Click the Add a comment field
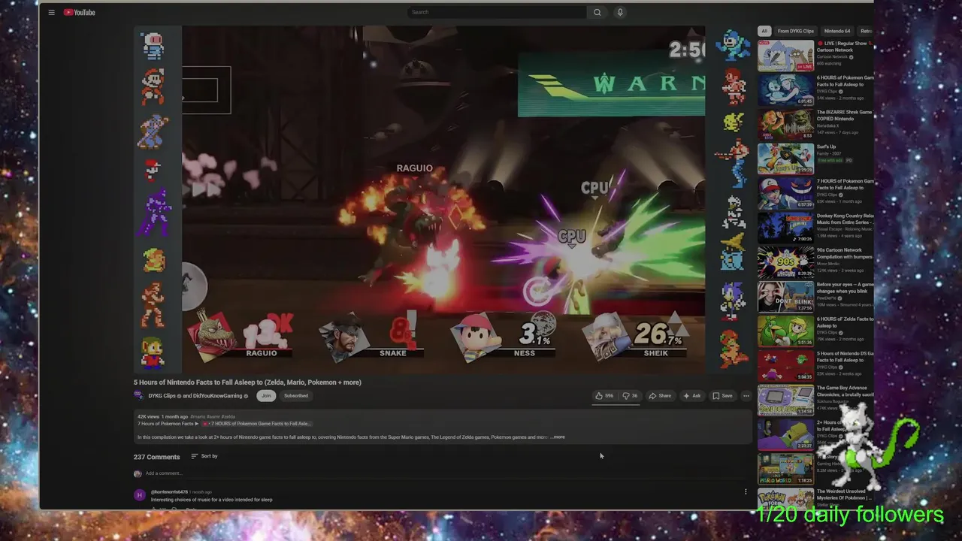This screenshot has height=541, width=962. 443,473
